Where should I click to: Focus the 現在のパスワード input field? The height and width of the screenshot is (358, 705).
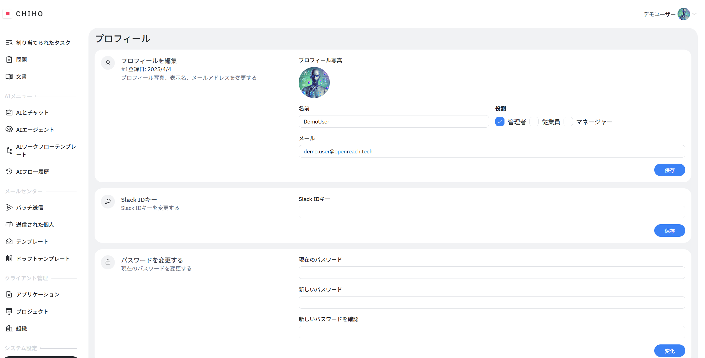coord(492,272)
